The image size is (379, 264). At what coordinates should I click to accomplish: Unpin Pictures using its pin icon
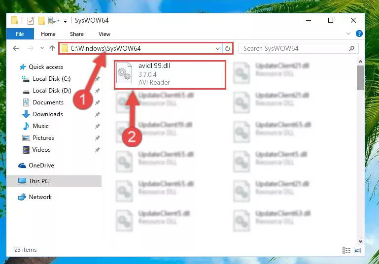click(x=97, y=138)
